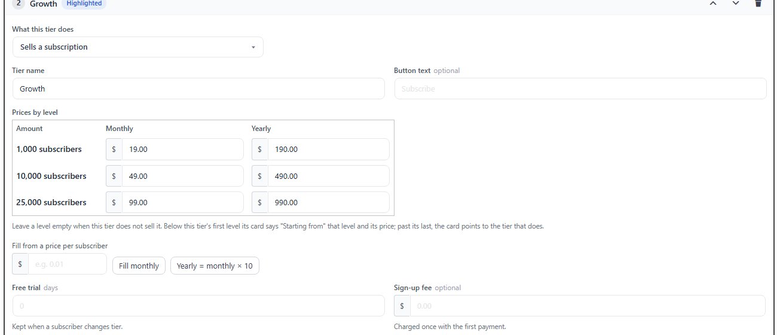Edit yearly price 990.00 field

point(329,202)
